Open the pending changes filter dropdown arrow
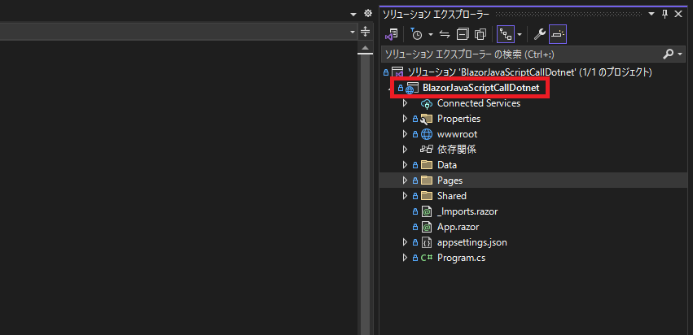Image resolution: width=693 pixels, height=335 pixels. pyautogui.click(x=430, y=35)
